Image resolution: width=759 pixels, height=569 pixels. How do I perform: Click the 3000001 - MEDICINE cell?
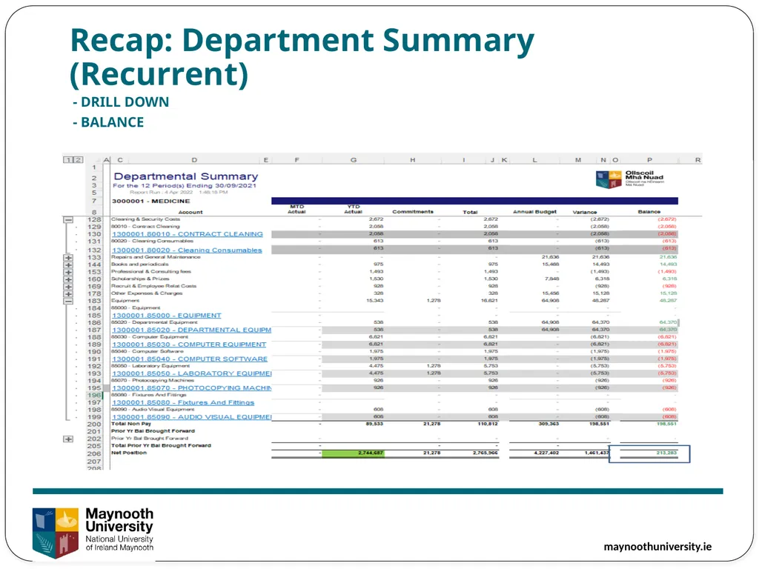(x=151, y=202)
